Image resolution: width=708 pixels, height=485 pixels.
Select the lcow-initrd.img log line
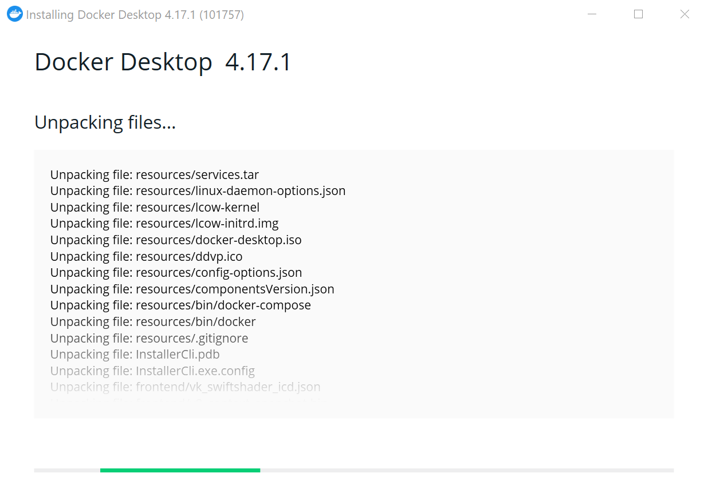164,223
